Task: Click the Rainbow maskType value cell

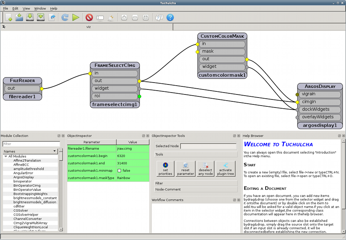Action: coord(133,178)
